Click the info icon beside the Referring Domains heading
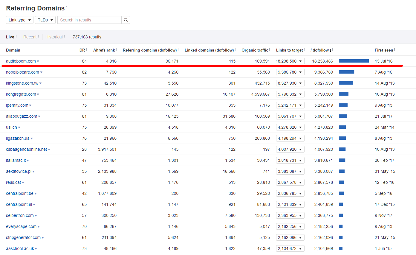416x255 pixels. click(66, 5)
